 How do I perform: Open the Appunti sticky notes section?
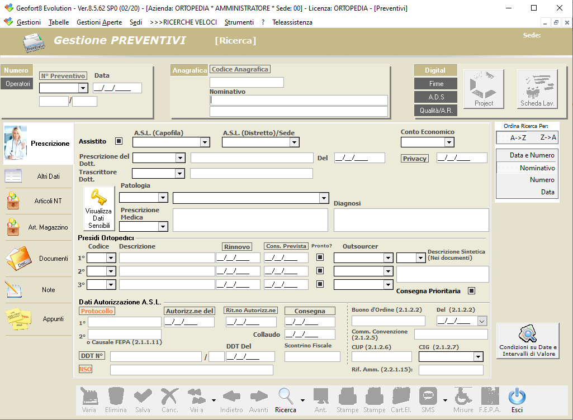tap(39, 319)
